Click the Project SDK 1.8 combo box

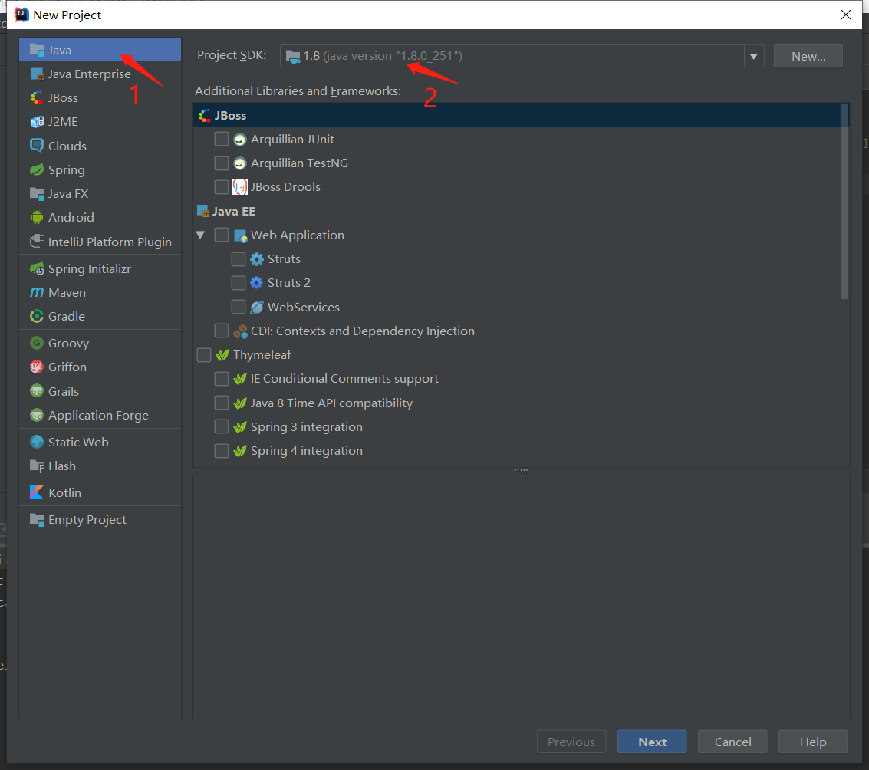(x=522, y=56)
